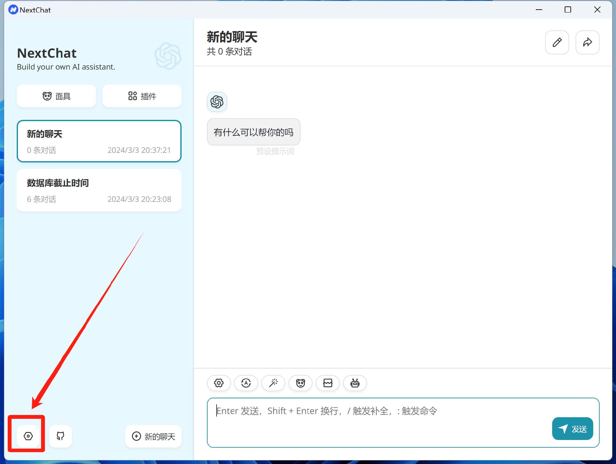Click the 预设提示词 preset prompt hint
The image size is (616, 464).
click(x=275, y=151)
